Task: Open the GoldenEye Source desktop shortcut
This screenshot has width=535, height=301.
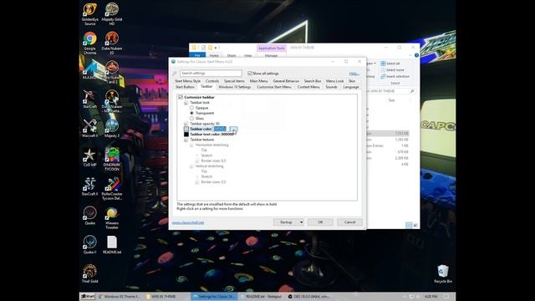Action: coord(89,13)
